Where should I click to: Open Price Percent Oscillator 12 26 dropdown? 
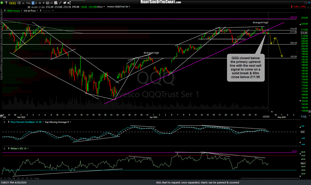43,122
